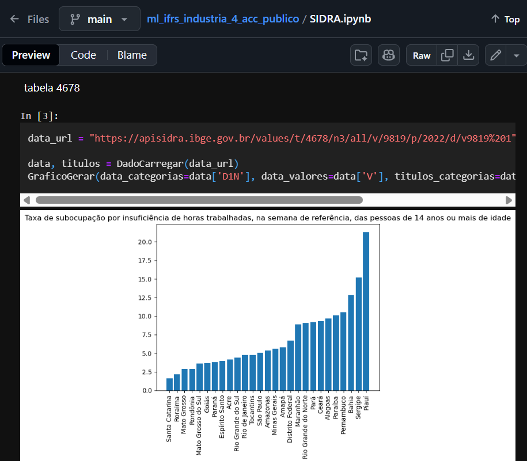The height and width of the screenshot is (461, 527).
Task: Click the back arrow next to Files
Action: [x=14, y=19]
